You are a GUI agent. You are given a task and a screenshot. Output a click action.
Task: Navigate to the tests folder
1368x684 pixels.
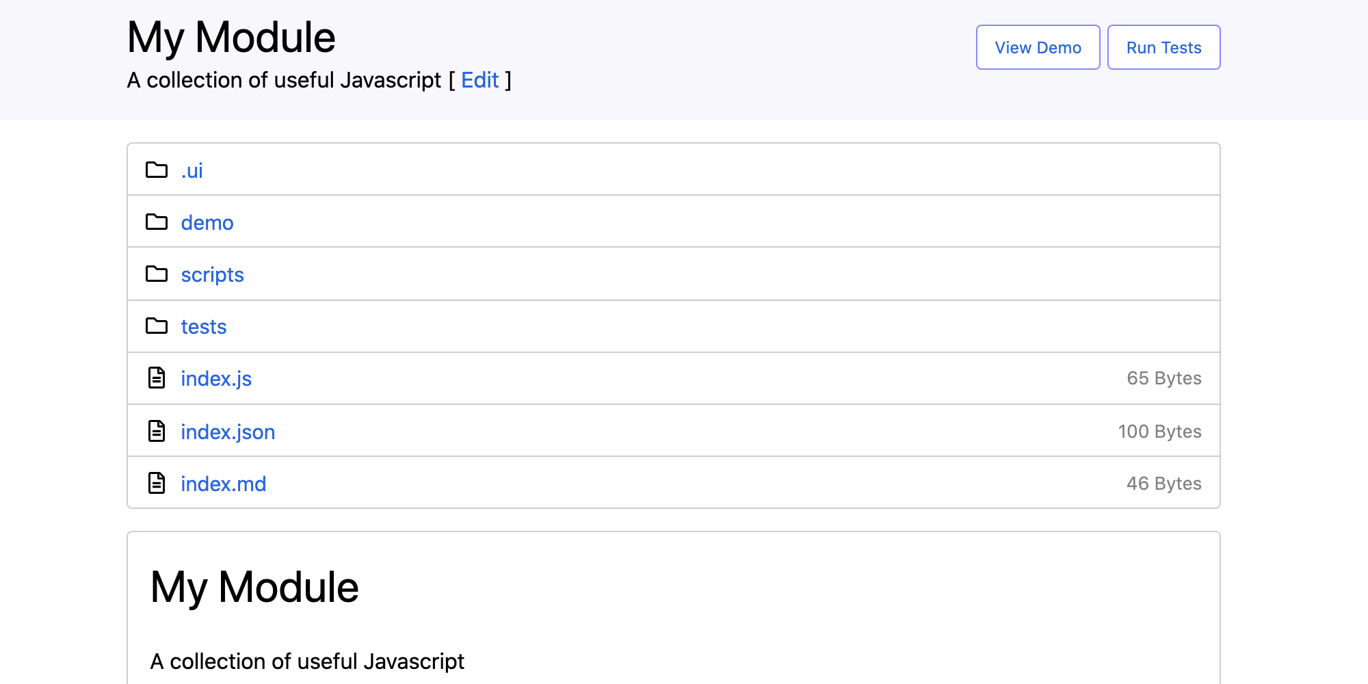click(x=204, y=326)
